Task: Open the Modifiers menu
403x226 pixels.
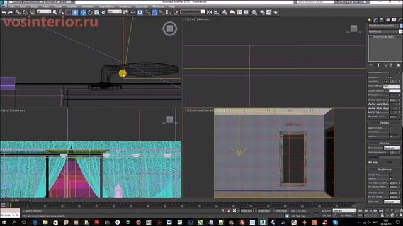Action: point(72,6)
